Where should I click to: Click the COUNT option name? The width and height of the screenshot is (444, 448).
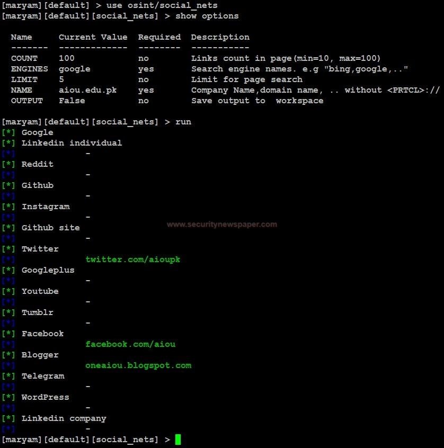(x=24, y=58)
